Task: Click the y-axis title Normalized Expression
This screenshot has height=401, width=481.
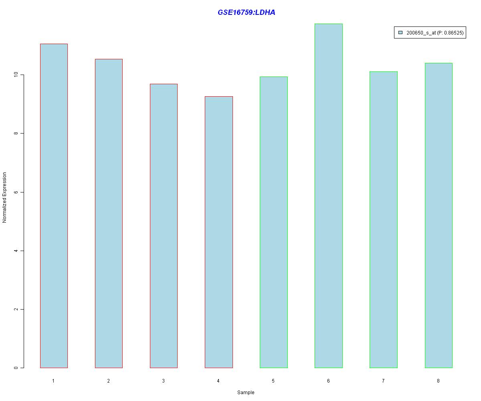Action: (x=5, y=197)
